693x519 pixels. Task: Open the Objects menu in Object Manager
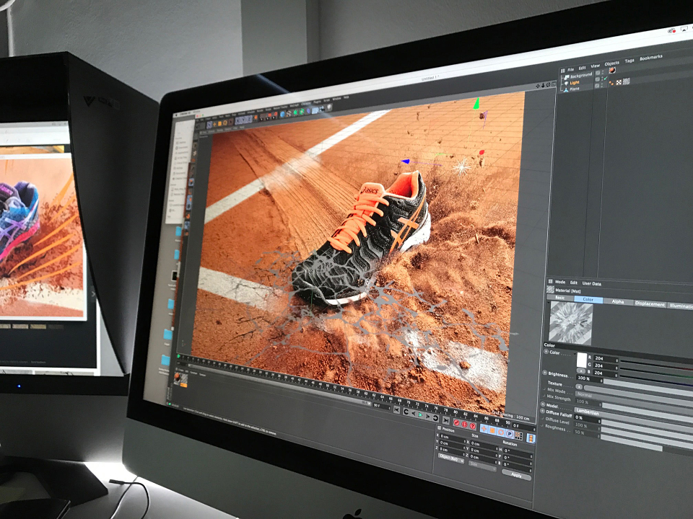click(x=611, y=63)
